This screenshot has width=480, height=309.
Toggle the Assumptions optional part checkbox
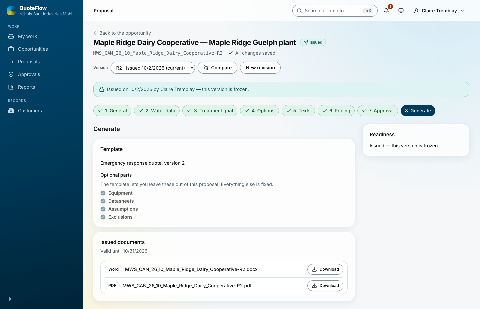tap(103, 209)
